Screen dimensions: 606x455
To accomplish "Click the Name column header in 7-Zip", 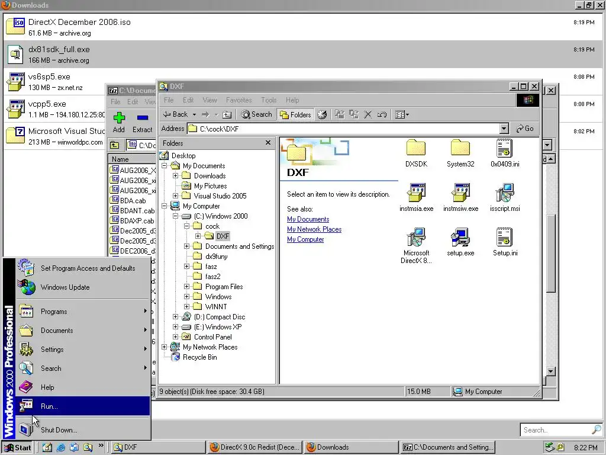I will [x=133, y=159].
